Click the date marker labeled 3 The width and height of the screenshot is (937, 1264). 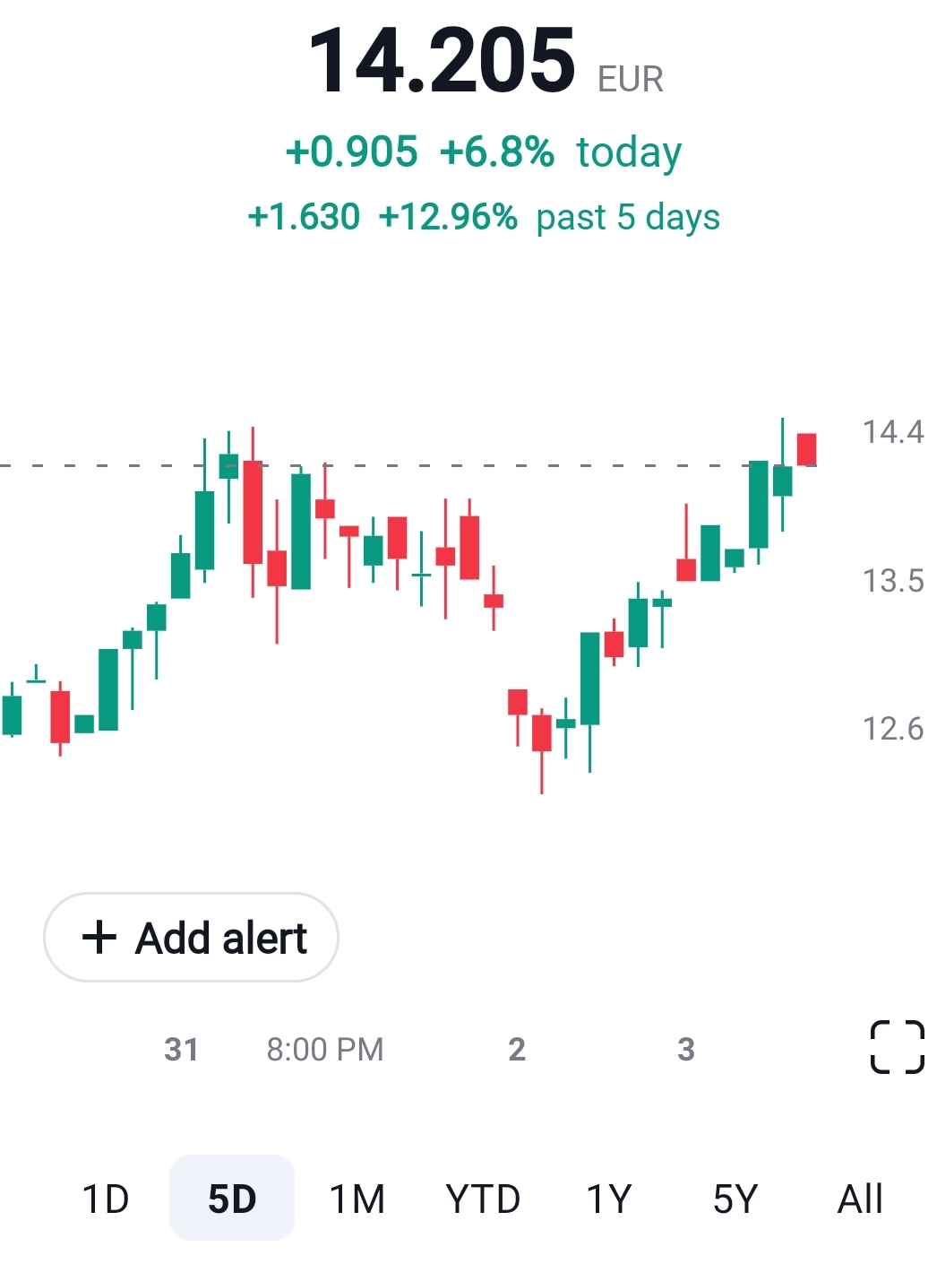point(686,1049)
